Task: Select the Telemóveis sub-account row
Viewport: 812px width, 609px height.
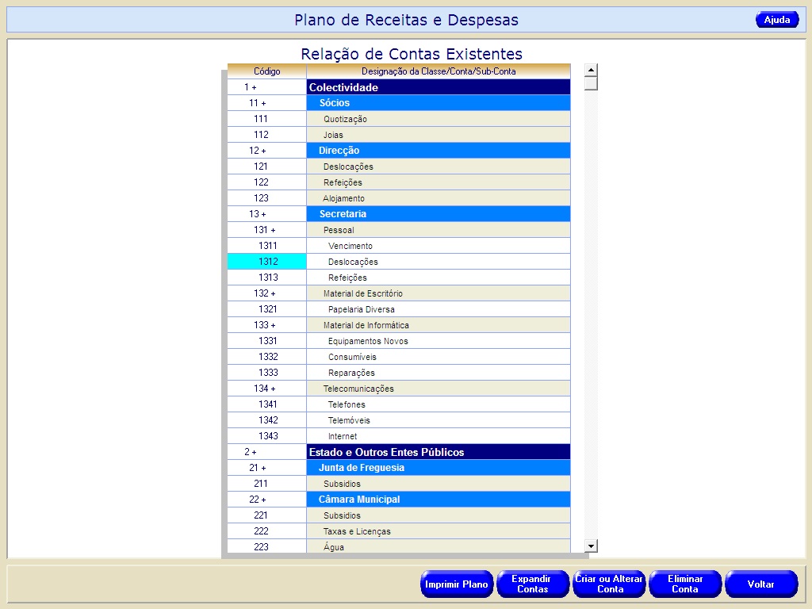Action: click(438, 420)
